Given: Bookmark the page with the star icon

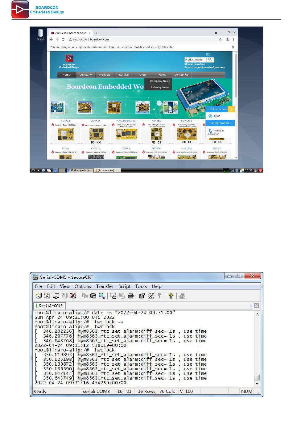Looking at the screenshot, I should click(x=220, y=39).
